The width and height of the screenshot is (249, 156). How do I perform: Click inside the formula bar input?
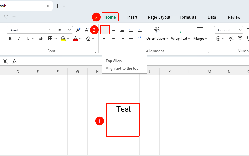pyautogui.click(x=135, y=61)
